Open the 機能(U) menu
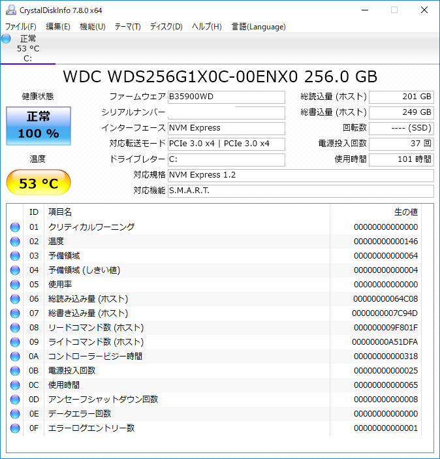This screenshot has width=440, height=459. [92, 27]
